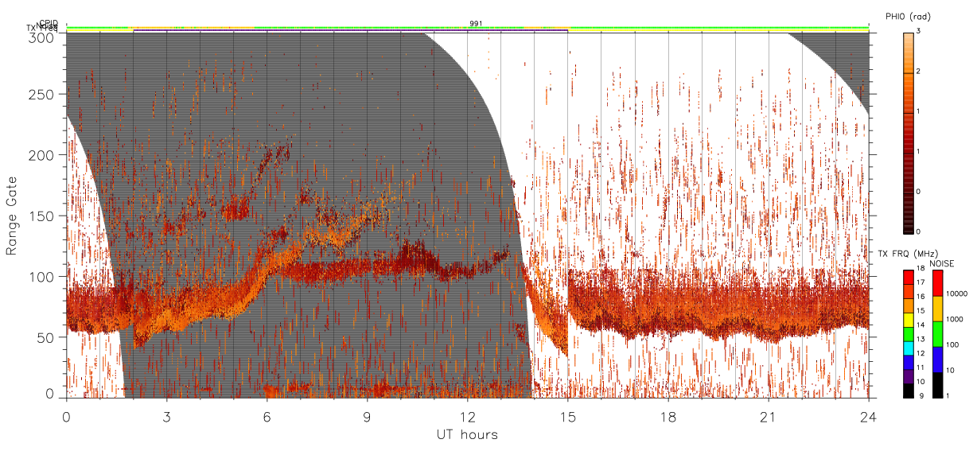Click the red top segment of the NOISE bar

[937, 283]
